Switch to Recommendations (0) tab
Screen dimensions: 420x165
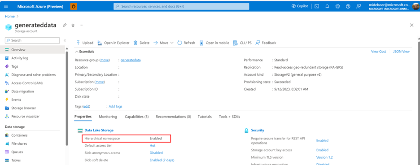(173, 117)
